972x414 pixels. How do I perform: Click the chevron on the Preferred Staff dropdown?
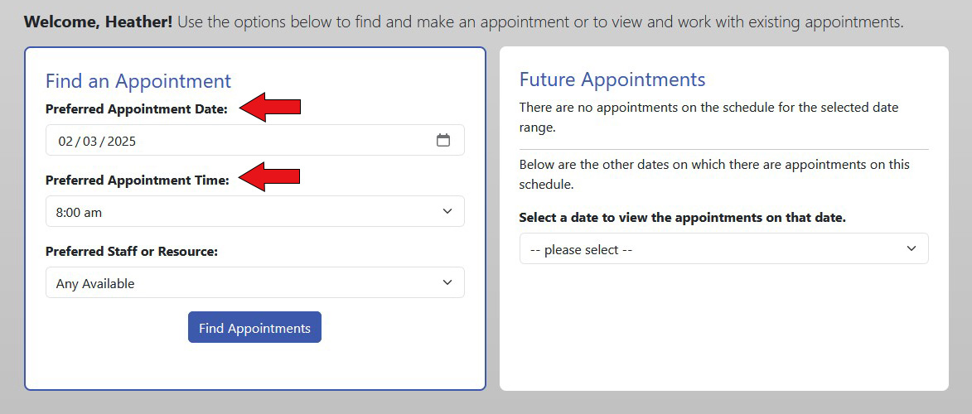447,282
